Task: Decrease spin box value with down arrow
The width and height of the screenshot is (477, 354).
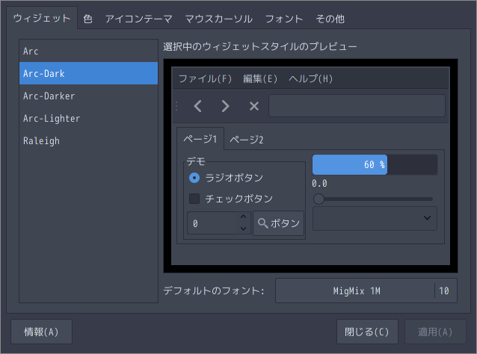Action: coord(243,229)
